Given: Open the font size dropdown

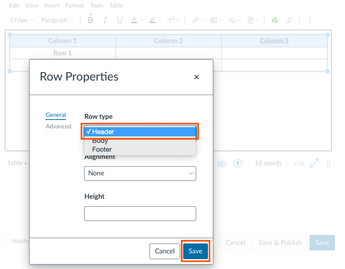Looking at the screenshot, I should tap(22, 20).
